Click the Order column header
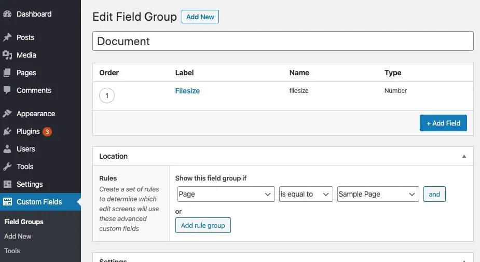 (109, 73)
